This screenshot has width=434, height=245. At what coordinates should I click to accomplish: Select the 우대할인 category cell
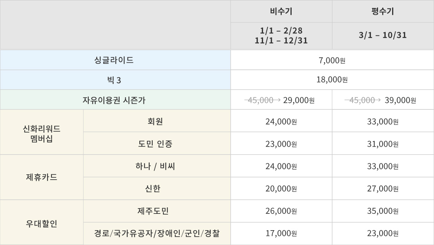[41, 222]
